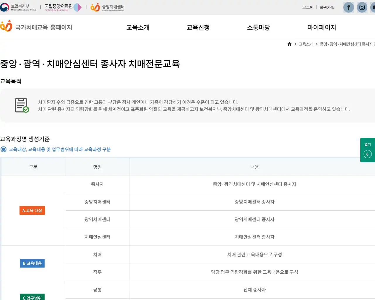The image size is (375, 300).
Task: Click the 중앙·광역·치매안심센터 종사자 breadcrumb
Action: coord(347,44)
